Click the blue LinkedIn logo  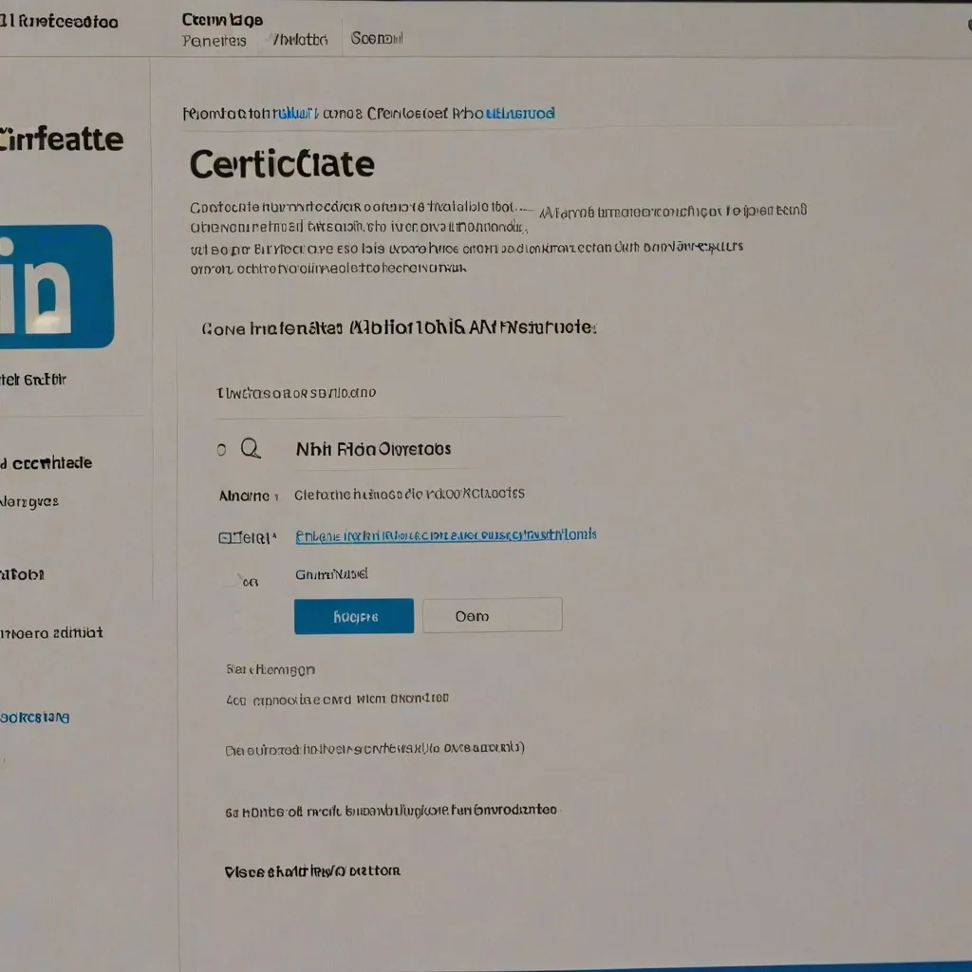55,286
